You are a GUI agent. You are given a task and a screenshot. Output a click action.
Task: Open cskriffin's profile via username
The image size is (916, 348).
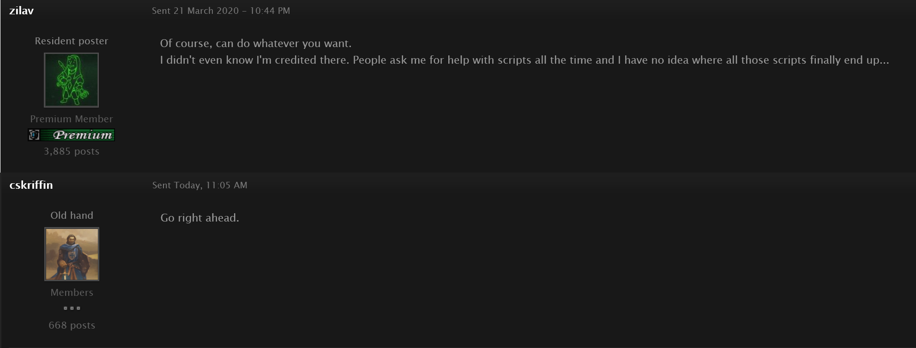coord(31,185)
